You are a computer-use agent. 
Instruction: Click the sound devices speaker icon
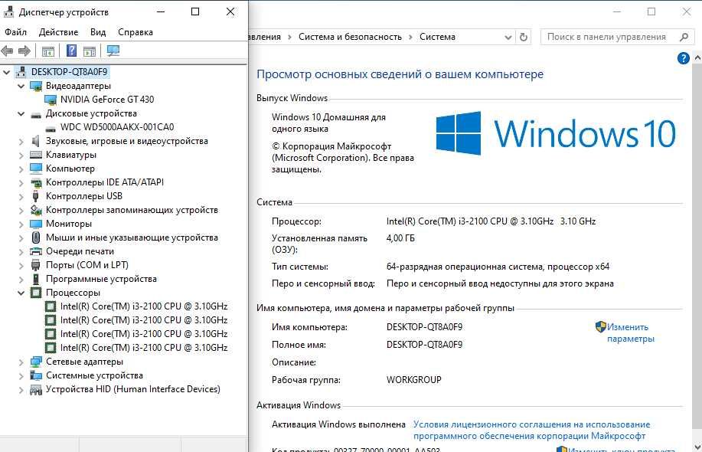tap(36, 141)
